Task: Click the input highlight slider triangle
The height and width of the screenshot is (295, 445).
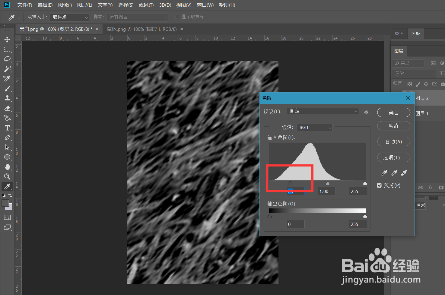Action: click(x=365, y=183)
